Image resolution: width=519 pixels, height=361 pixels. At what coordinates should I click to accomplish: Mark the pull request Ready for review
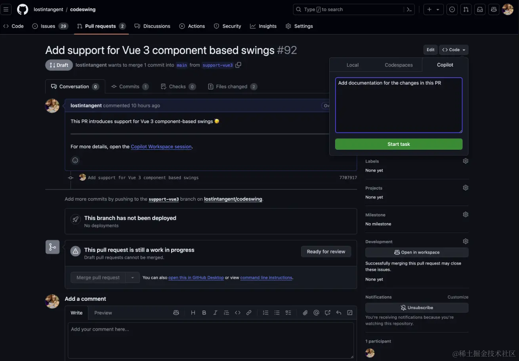(x=326, y=251)
